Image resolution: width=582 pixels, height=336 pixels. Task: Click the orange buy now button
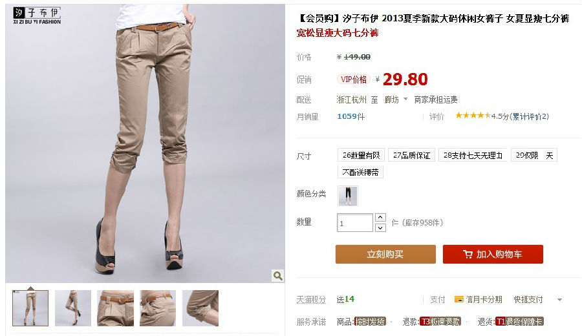tap(385, 254)
